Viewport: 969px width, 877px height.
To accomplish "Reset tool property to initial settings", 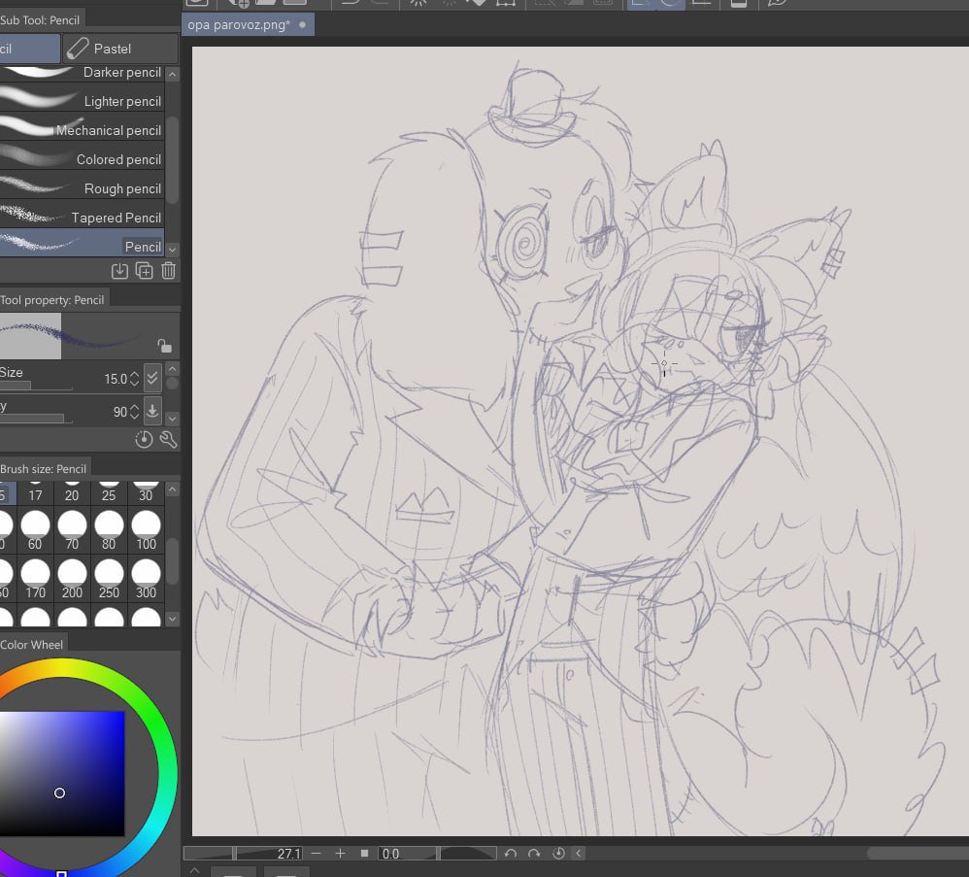I will (144, 439).
